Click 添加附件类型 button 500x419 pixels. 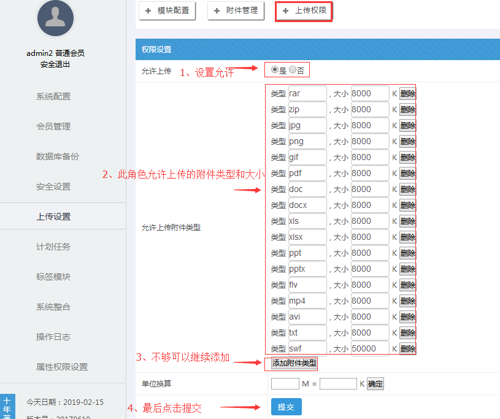pyautogui.click(x=294, y=363)
